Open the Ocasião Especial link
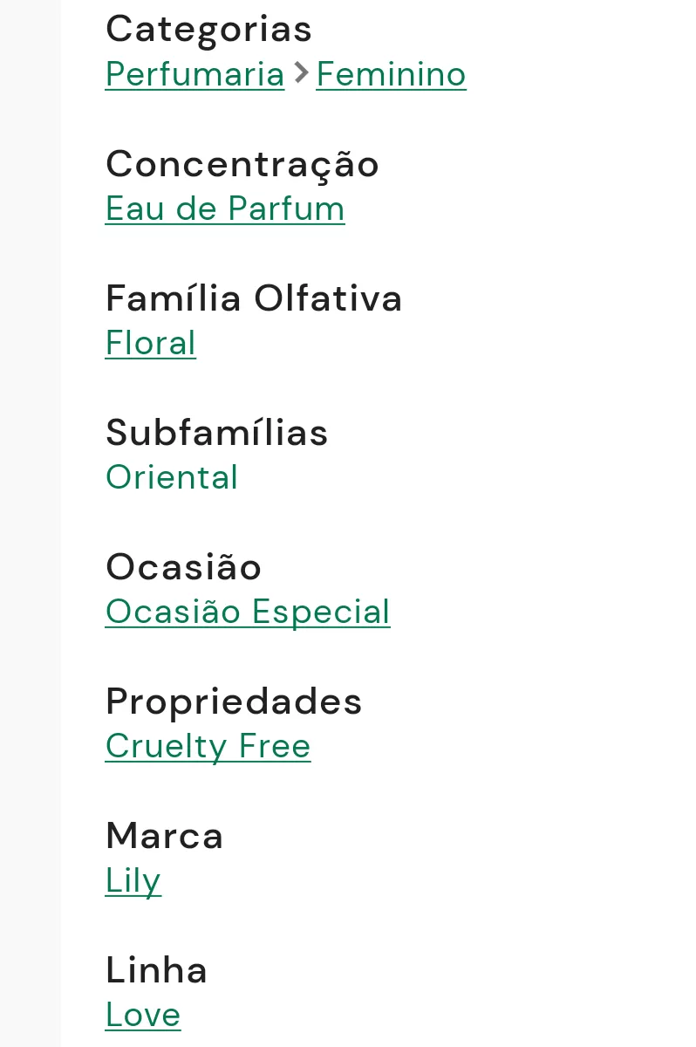Screen dimensions: 696x1047 click(248, 612)
